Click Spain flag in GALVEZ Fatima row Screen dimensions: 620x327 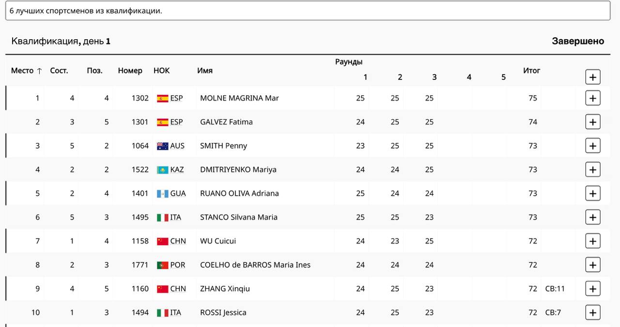[x=162, y=122]
